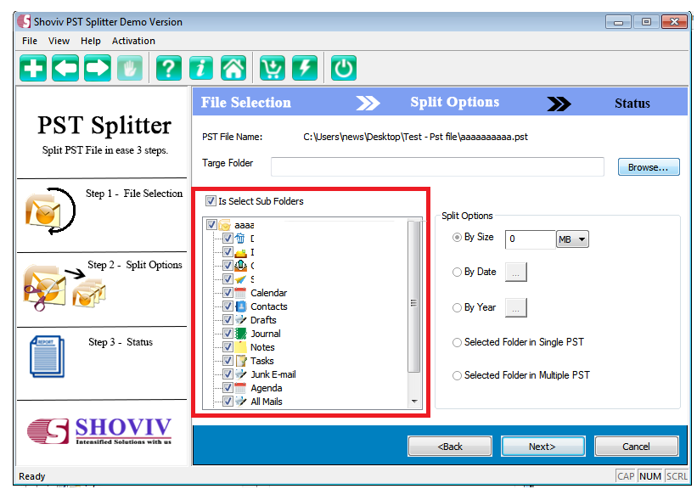Click the activation lightning bolt icon
Viewport: 697px width, 489px height.
[x=306, y=67]
